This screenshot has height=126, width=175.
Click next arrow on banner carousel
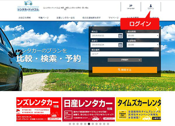pyautogui.click(x=157, y=109)
